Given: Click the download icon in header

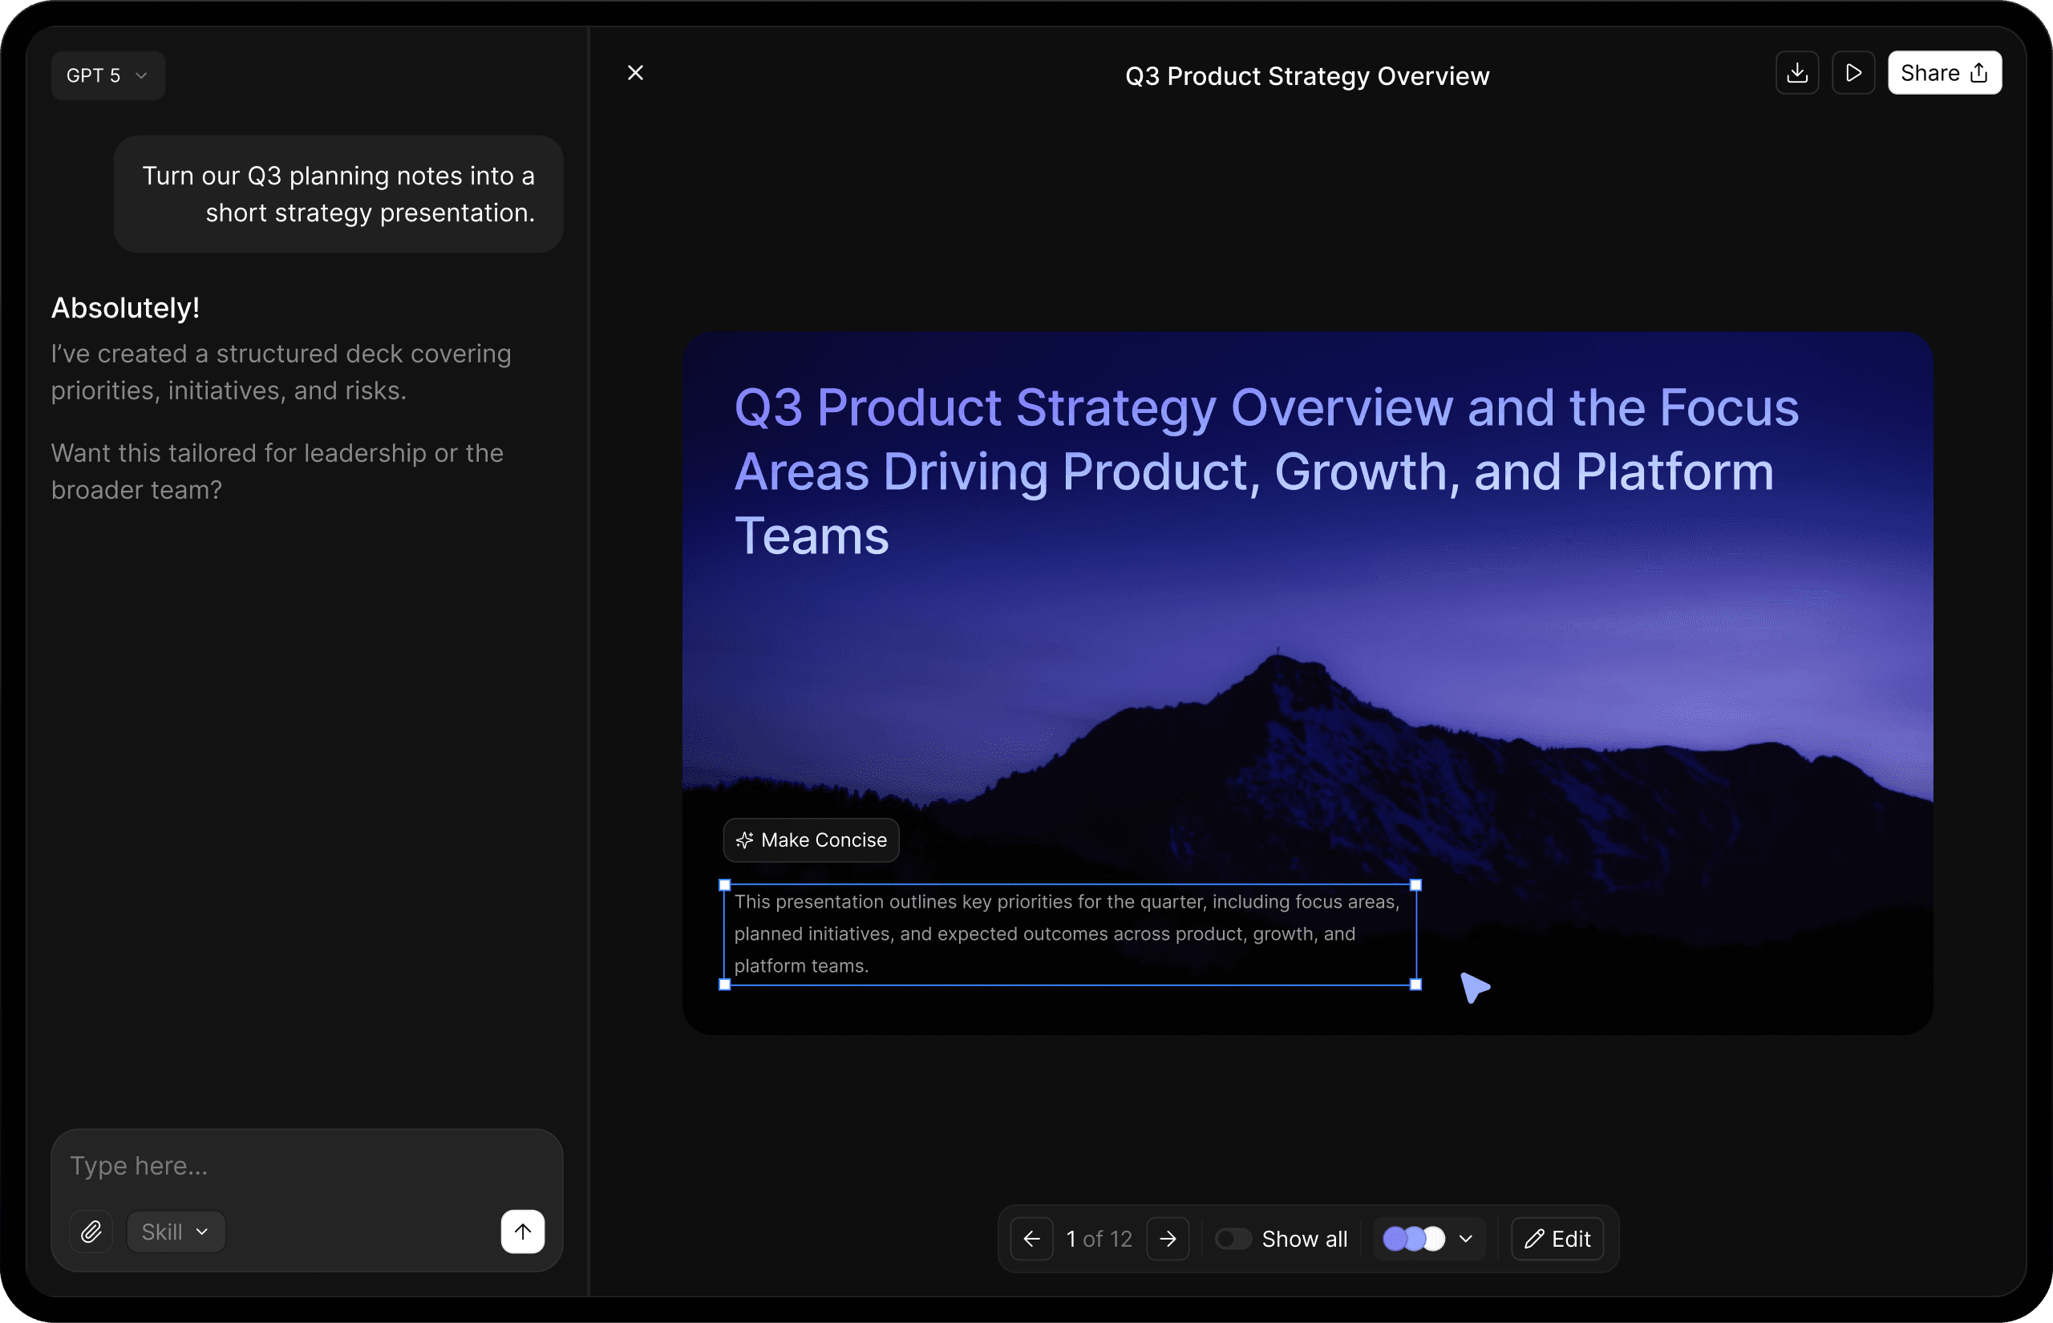Looking at the screenshot, I should [1797, 73].
